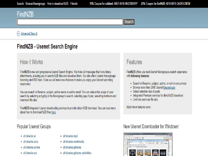The width and height of the screenshot is (208, 156).
Task: Open Browse Newsgroups in the top navigation
Action: pyautogui.click(x=35, y=4)
